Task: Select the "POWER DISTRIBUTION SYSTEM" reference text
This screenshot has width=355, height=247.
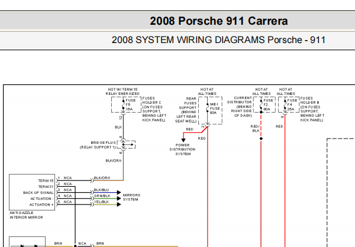Action: pos(182,150)
